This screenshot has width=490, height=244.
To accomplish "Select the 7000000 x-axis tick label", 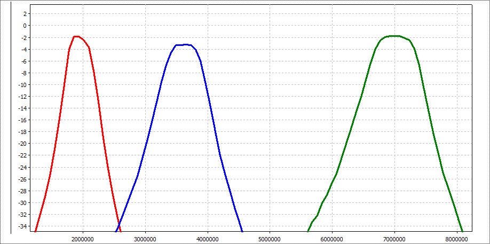I will pos(394,238).
